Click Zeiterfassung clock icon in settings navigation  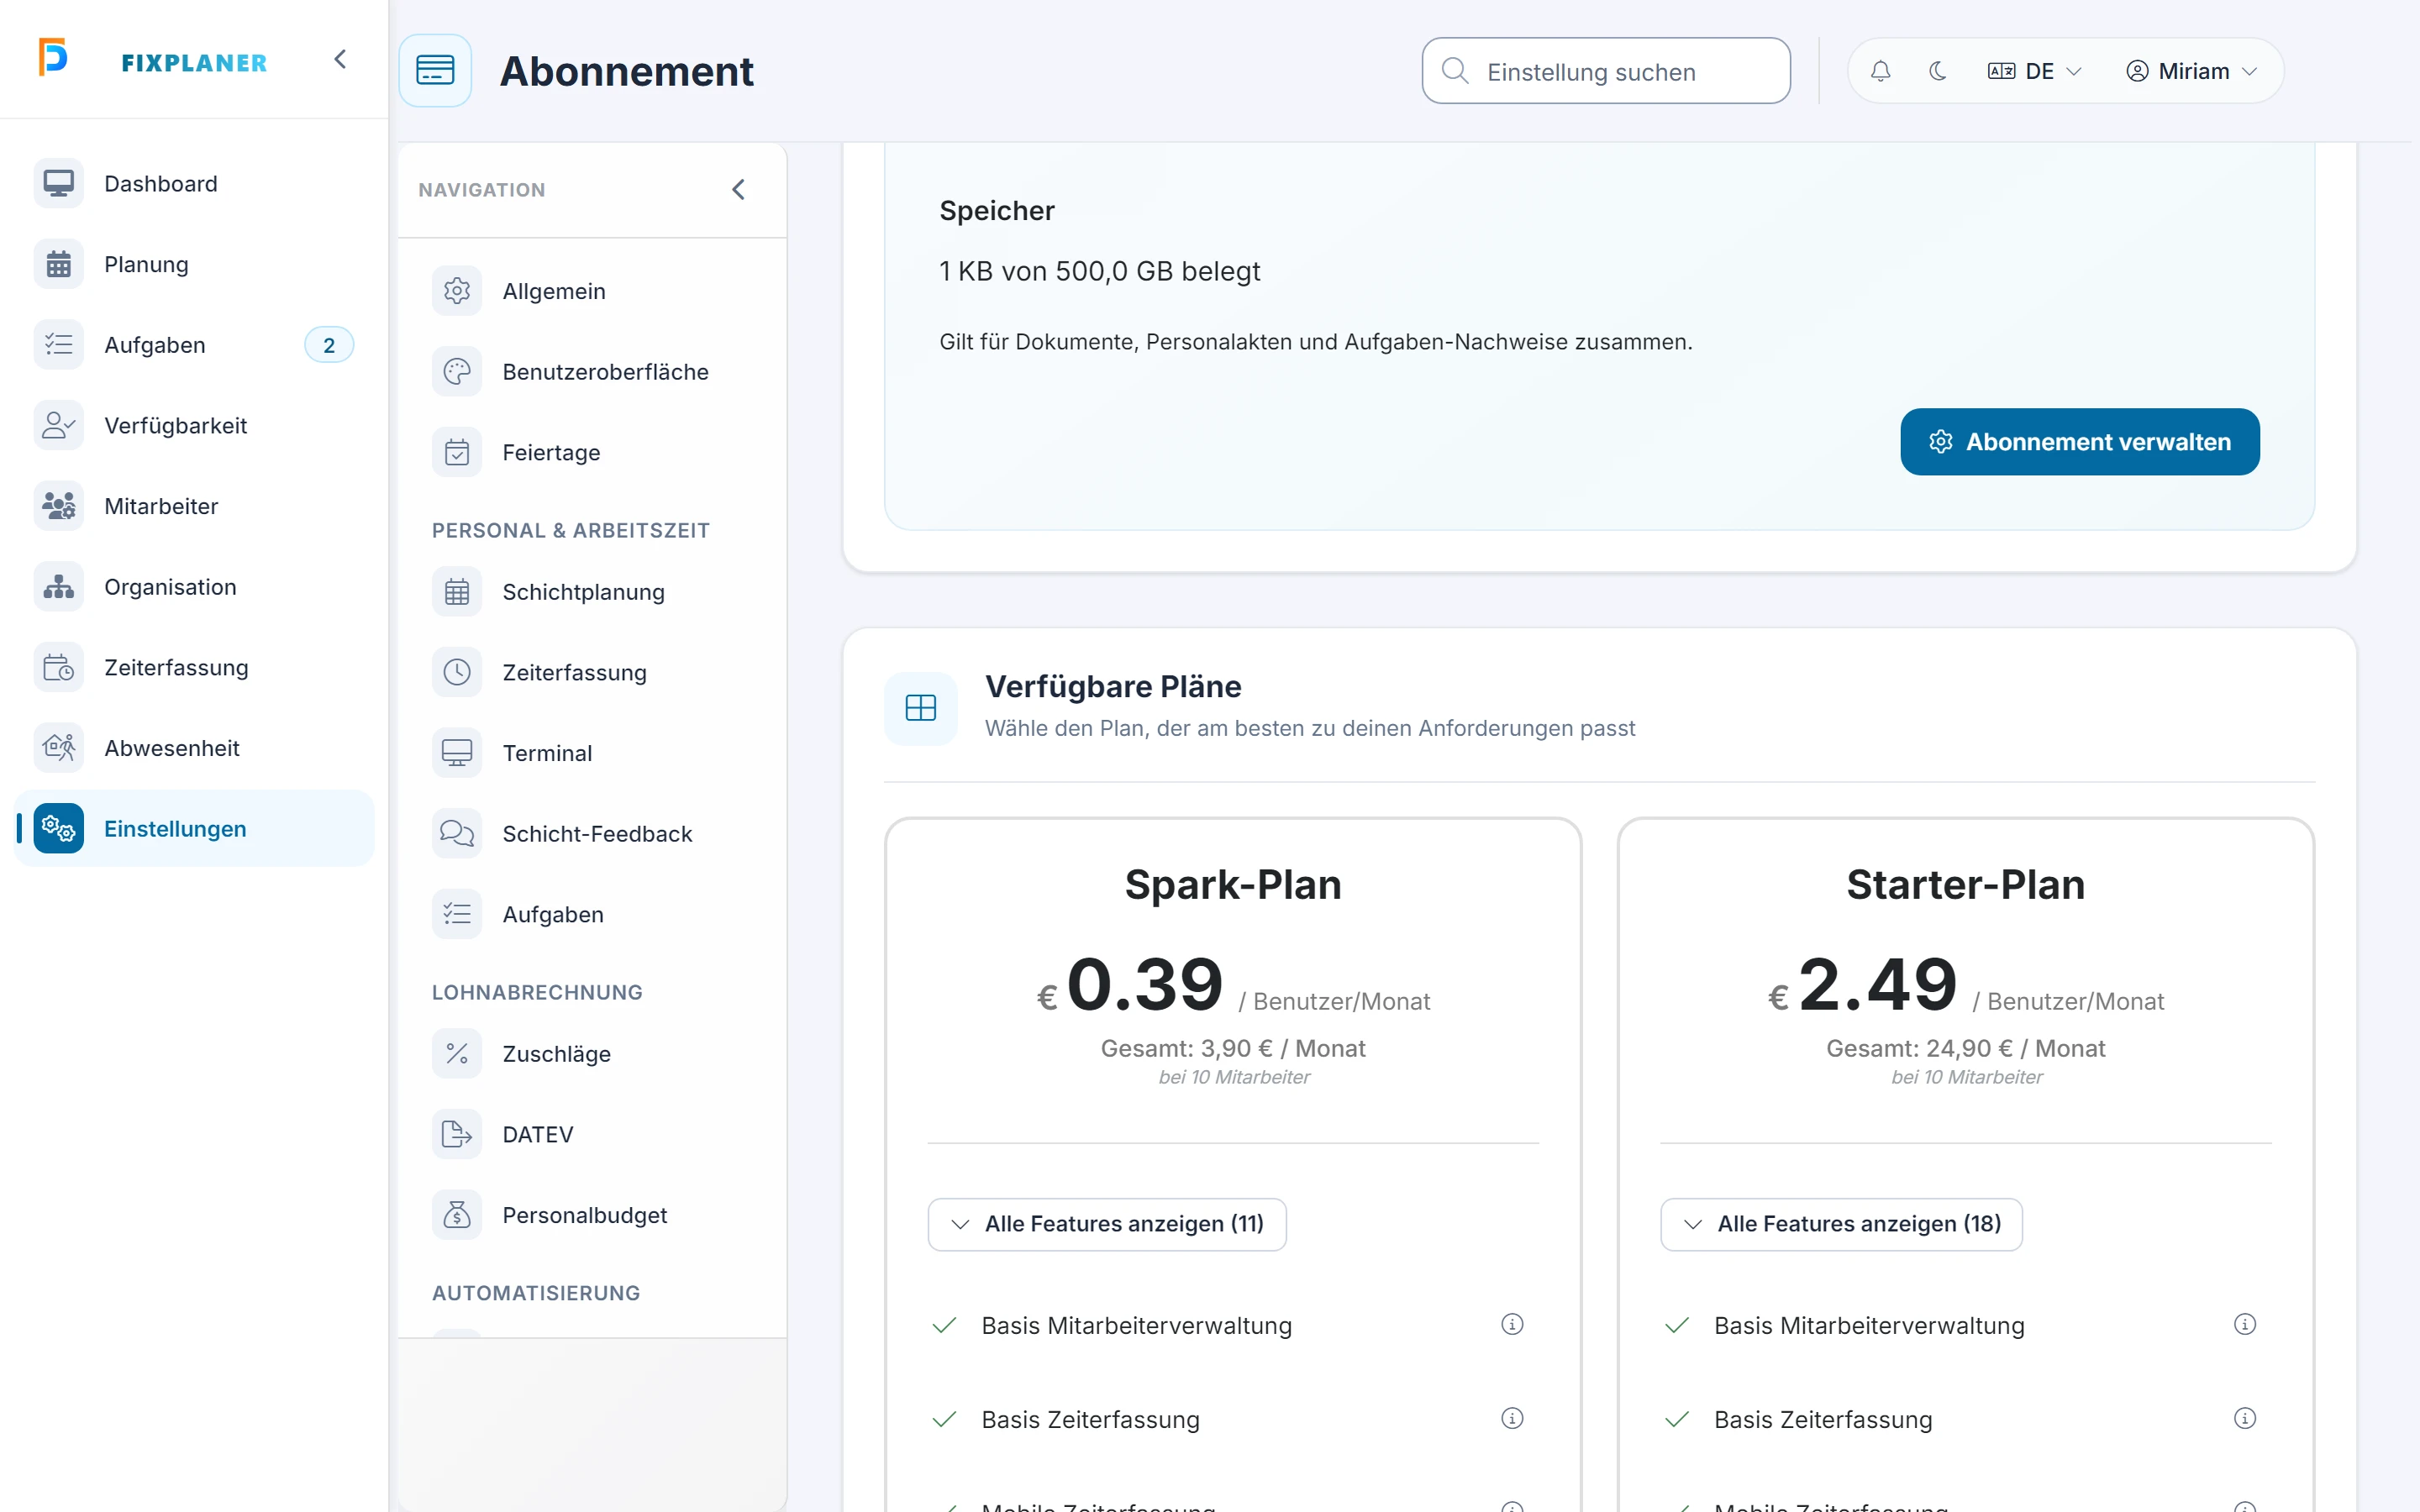457,672
